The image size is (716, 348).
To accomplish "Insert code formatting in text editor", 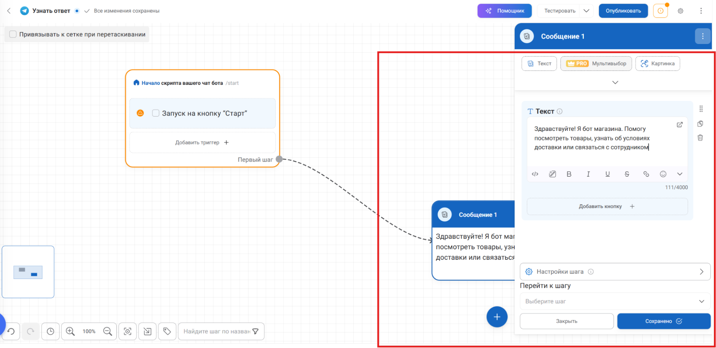I will click(535, 174).
